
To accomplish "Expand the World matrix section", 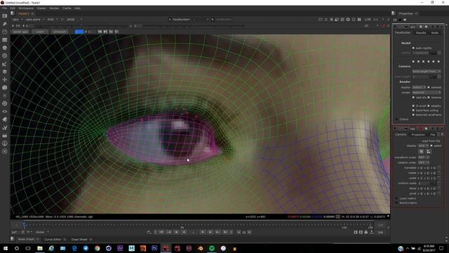I will point(396,203).
